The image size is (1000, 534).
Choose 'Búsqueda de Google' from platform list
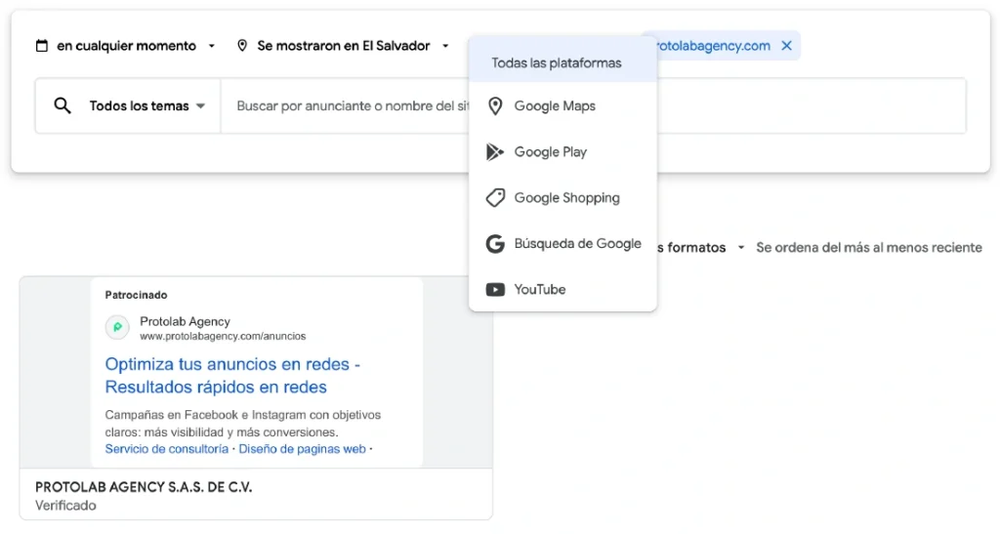577,244
